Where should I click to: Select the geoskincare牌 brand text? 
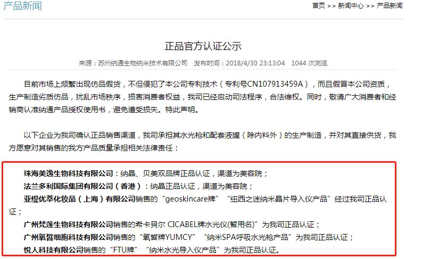coord(191,199)
